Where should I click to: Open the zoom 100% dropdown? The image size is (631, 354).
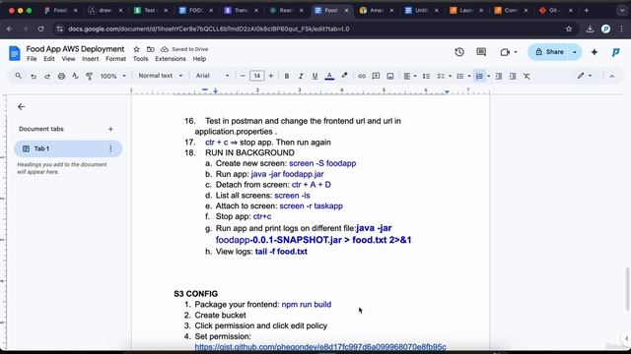point(113,76)
